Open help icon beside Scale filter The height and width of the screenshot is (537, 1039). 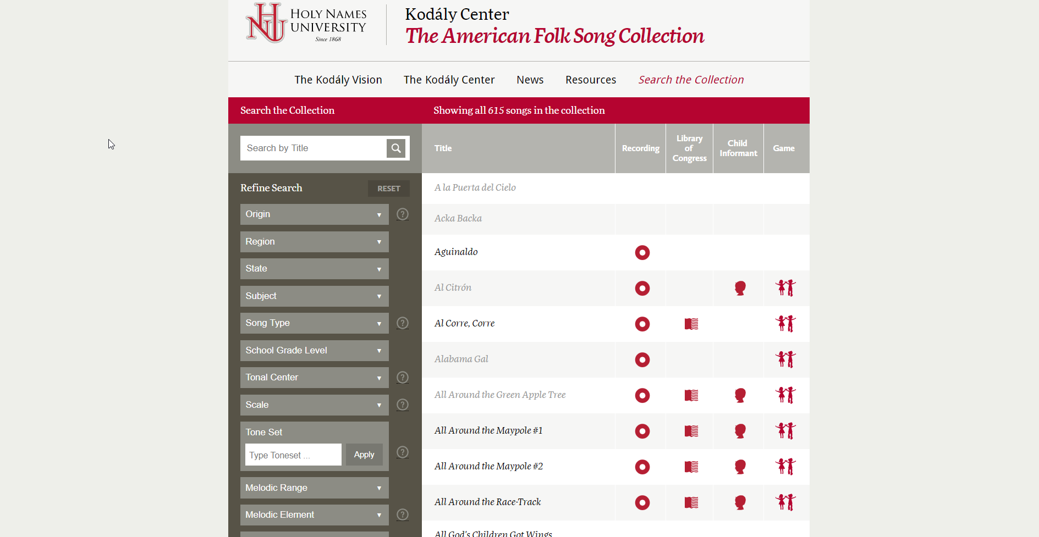tap(403, 405)
